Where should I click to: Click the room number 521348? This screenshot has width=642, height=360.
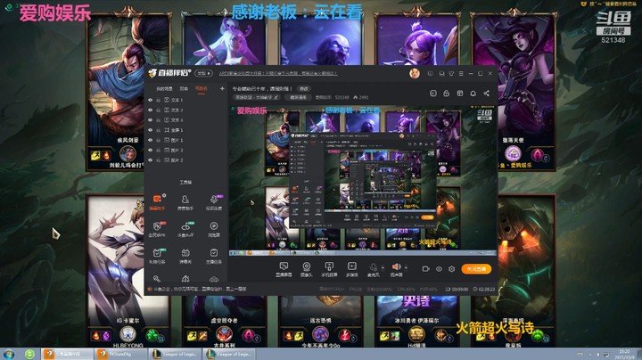(x=342, y=97)
